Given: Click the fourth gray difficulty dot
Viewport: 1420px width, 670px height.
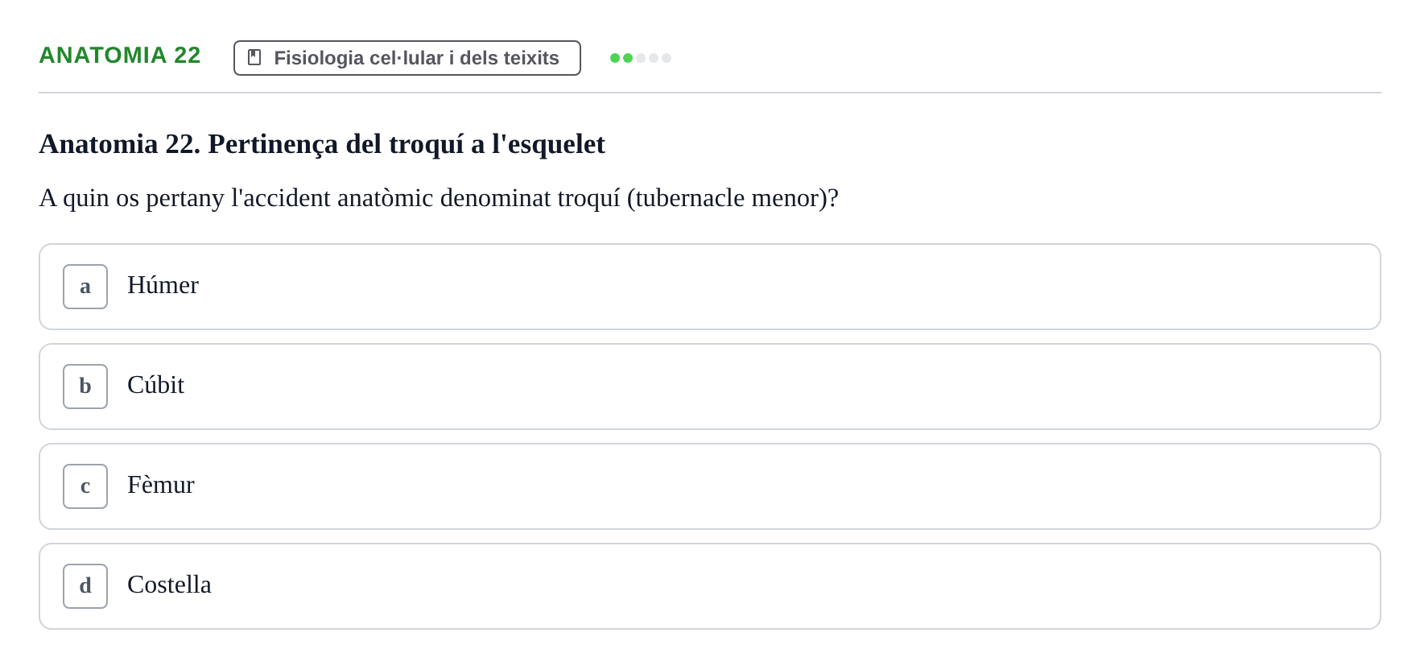Looking at the screenshot, I should (x=654, y=58).
